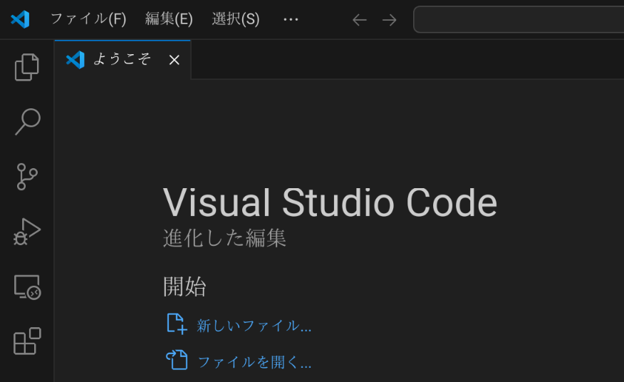Click the command center search box
Image resolution: width=624 pixels, height=382 pixels.
[x=519, y=19]
